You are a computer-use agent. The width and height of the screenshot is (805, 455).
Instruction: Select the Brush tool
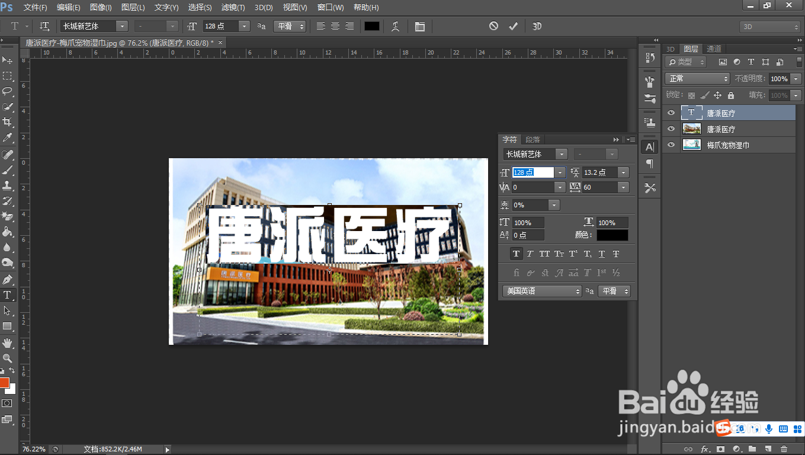(8, 171)
